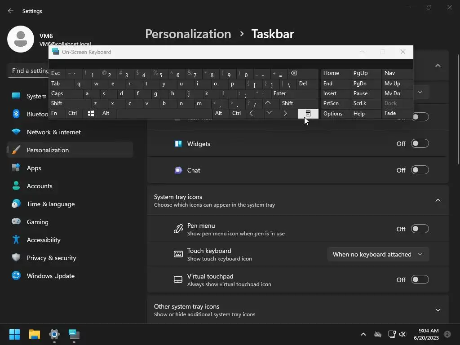Image resolution: width=460 pixels, height=345 pixels.
Task: Click the Nav key on on-screen keyboard
Action: [397, 73]
